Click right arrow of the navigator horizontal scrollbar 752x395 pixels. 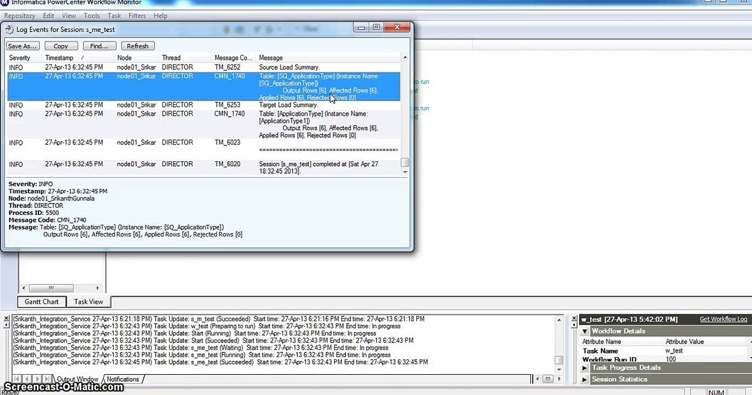pyautogui.click(x=98, y=288)
